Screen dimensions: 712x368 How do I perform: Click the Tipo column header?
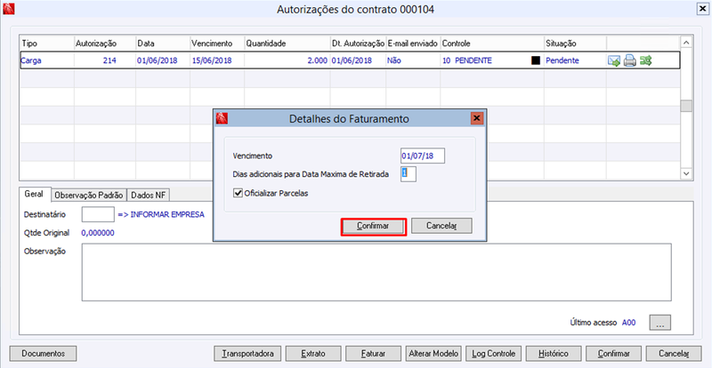tap(47, 44)
